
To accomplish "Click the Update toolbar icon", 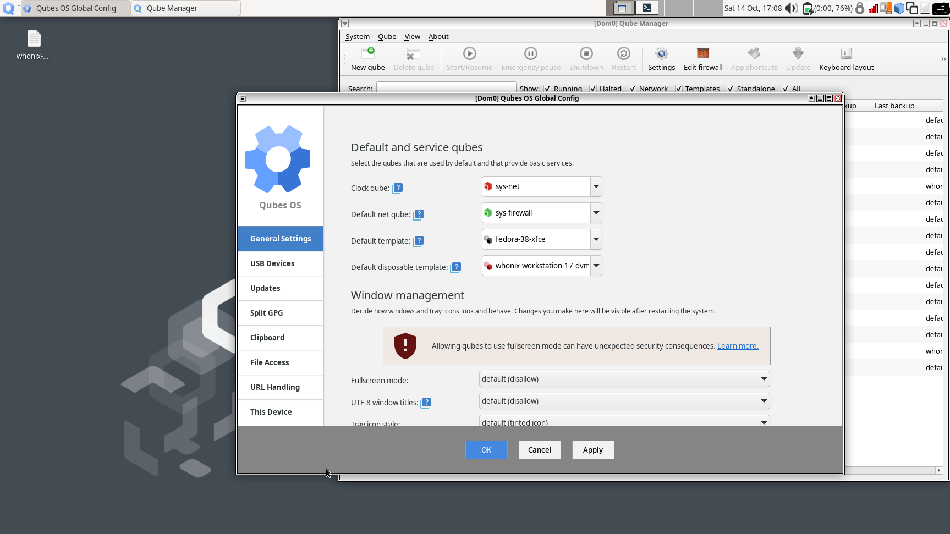I will coord(798,53).
